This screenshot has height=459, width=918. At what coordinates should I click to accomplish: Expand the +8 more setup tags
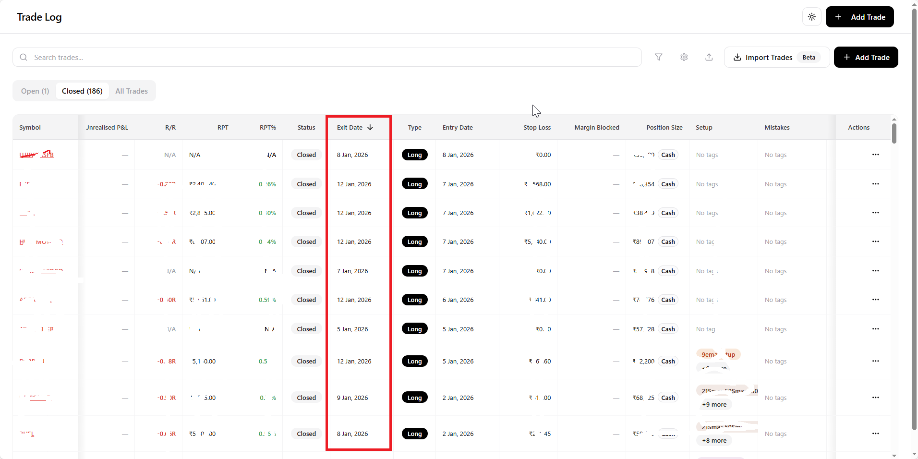(x=714, y=441)
